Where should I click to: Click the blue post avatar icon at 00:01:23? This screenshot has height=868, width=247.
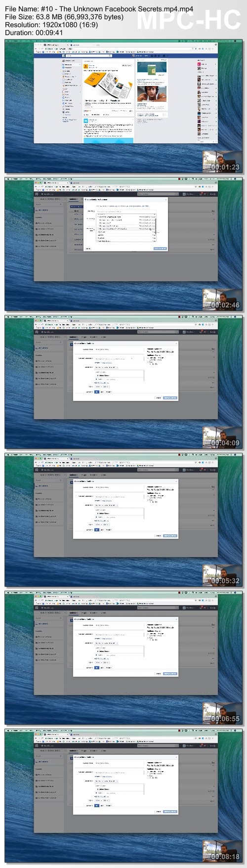click(x=85, y=120)
